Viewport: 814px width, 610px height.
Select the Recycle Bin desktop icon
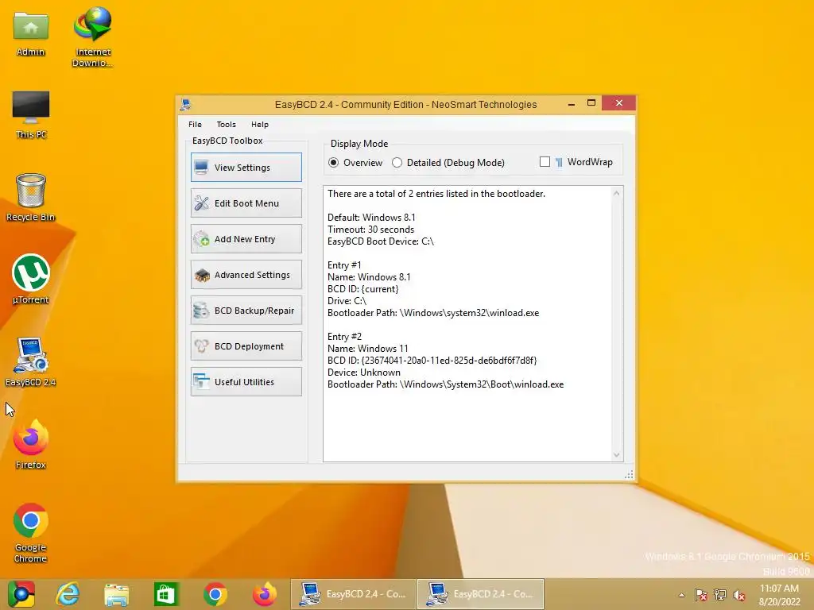(x=31, y=198)
